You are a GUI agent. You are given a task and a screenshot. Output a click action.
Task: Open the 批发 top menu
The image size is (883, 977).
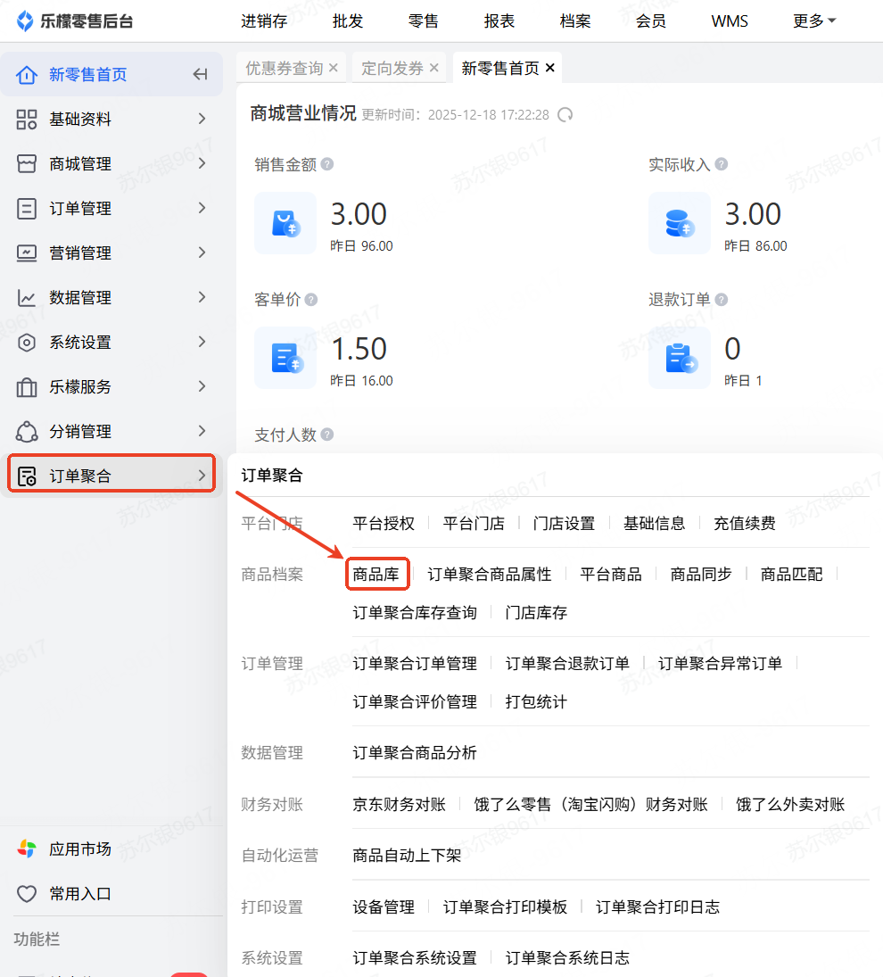tap(348, 21)
